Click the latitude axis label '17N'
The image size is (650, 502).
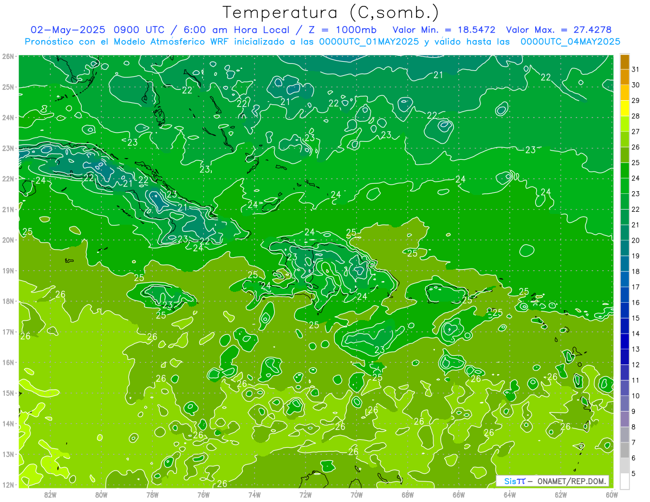[x=8, y=332]
